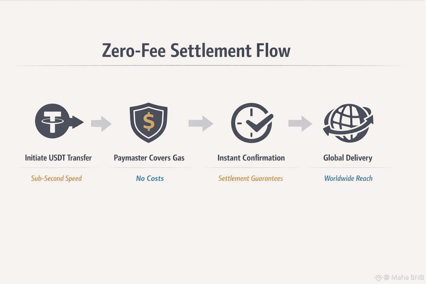426x284 pixels.
Task: Click the gray arrow between clock and globe
Action: [x=300, y=123]
